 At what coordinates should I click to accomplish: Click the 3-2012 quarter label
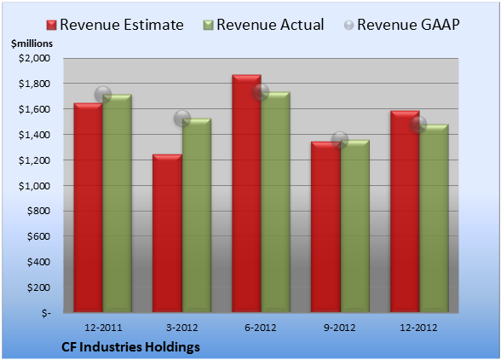pos(182,328)
